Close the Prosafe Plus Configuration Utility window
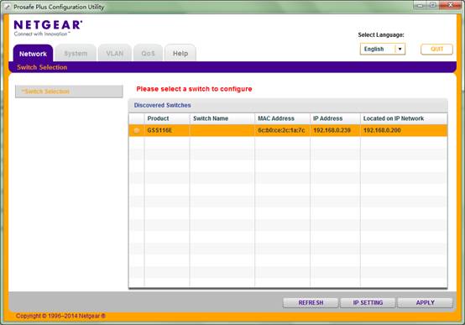The image size is (465, 325). coord(450,5)
